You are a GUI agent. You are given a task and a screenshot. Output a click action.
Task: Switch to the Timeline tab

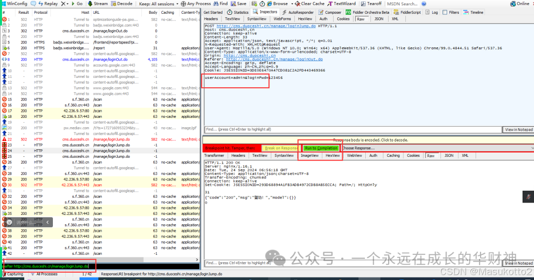coord(473,12)
